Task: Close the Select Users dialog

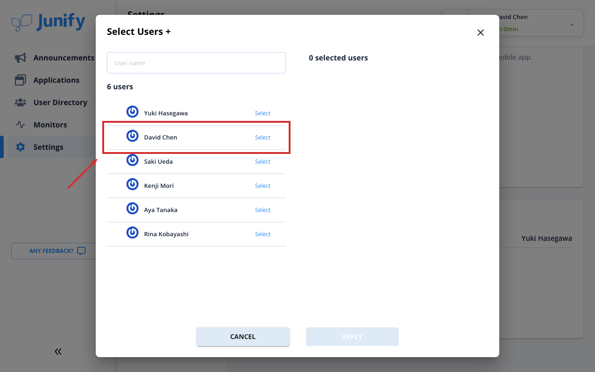Action: click(x=481, y=33)
